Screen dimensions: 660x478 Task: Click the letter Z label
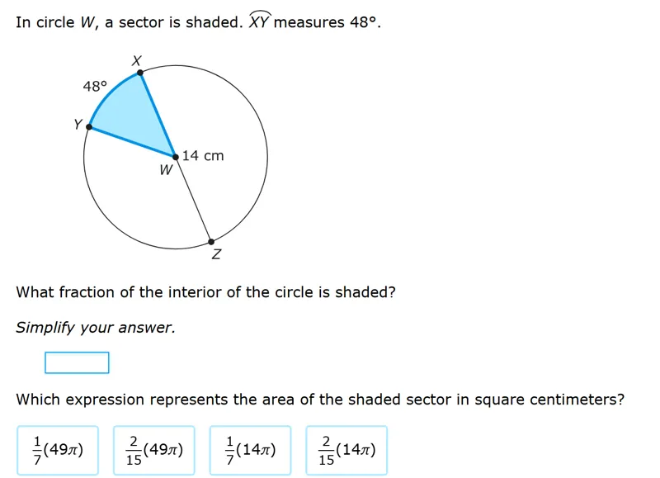pyautogui.click(x=216, y=254)
